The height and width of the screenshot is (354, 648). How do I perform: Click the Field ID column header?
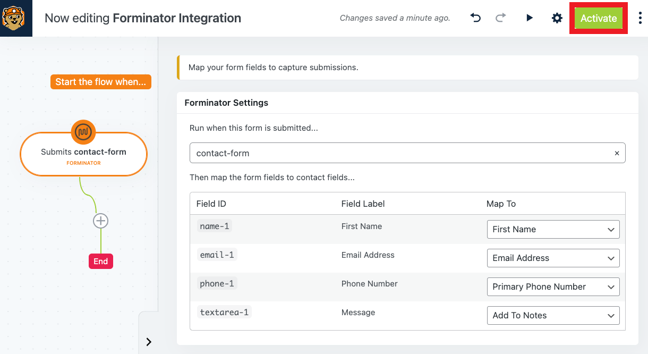(x=211, y=204)
